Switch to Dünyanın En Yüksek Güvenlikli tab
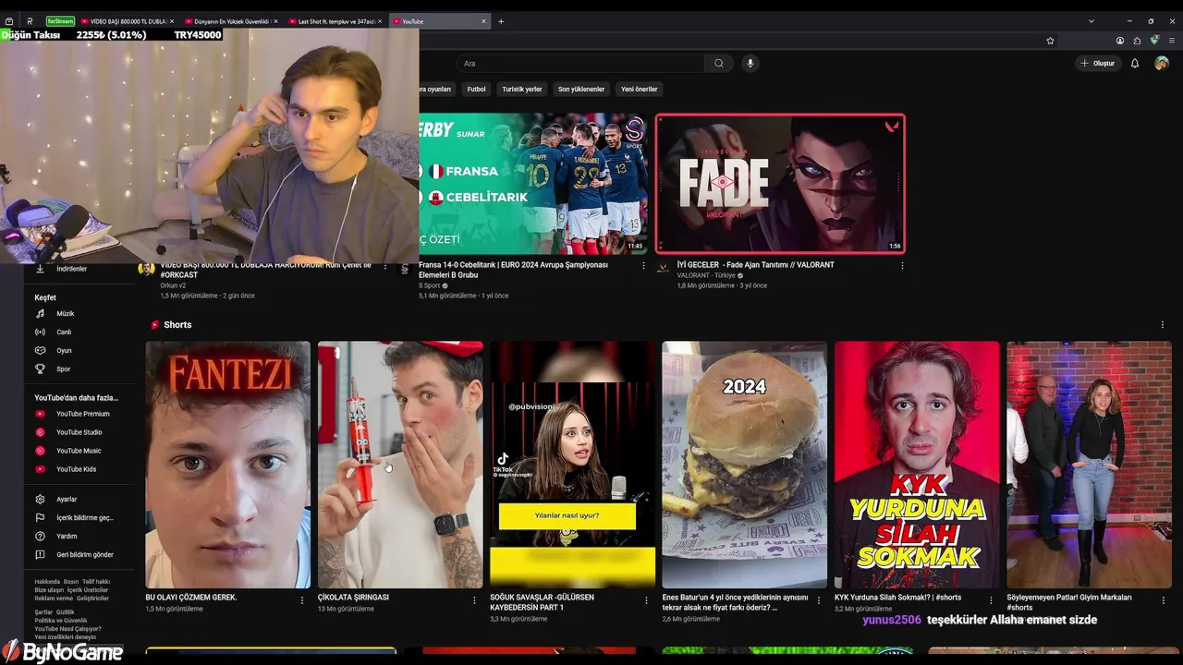This screenshot has height=665, width=1183. click(x=229, y=21)
